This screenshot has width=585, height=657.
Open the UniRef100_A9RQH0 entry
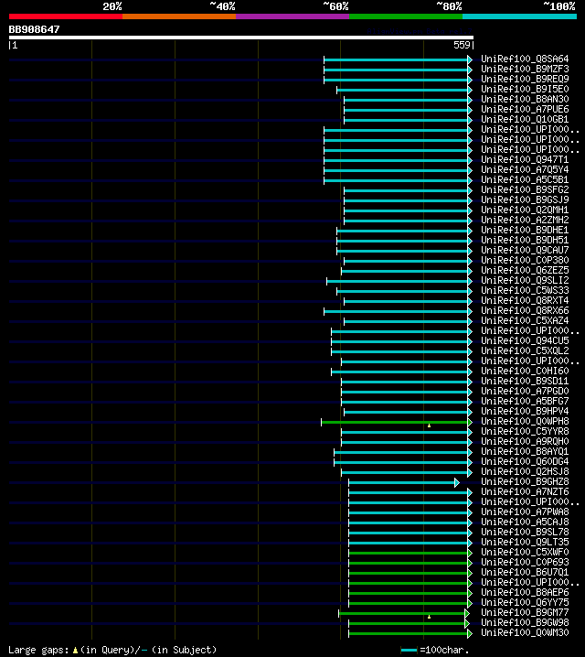(525, 441)
